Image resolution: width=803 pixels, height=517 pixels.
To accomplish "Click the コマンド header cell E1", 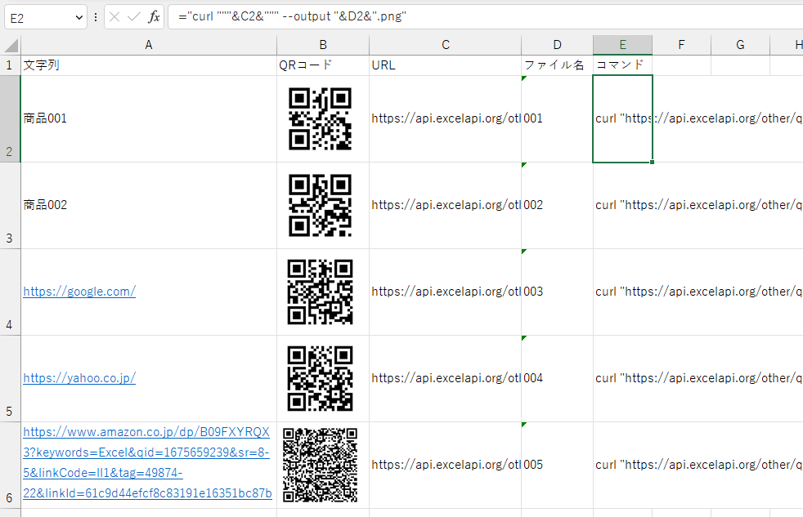I will (x=622, y=65).
